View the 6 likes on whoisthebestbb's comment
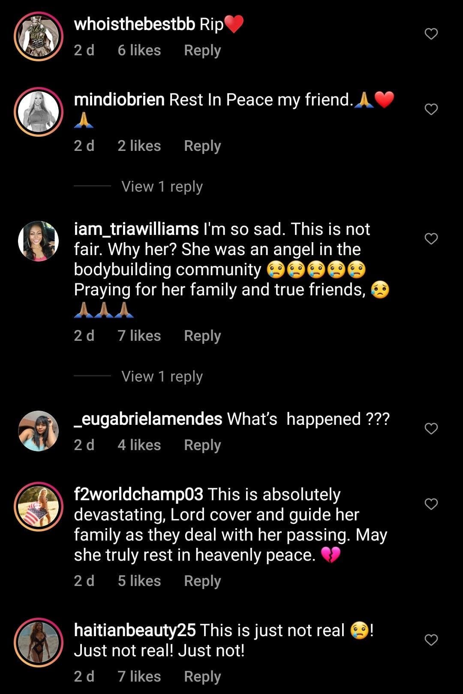 click(x=138, y=50)
